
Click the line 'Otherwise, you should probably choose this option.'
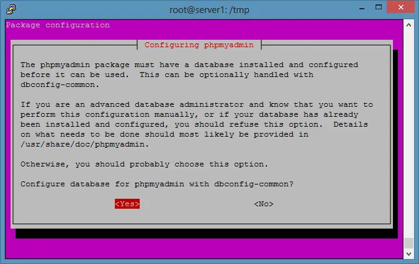coord(144,164)
